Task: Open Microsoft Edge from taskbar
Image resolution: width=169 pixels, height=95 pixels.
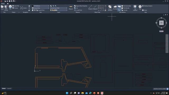Action: click(x=90, y=93)
